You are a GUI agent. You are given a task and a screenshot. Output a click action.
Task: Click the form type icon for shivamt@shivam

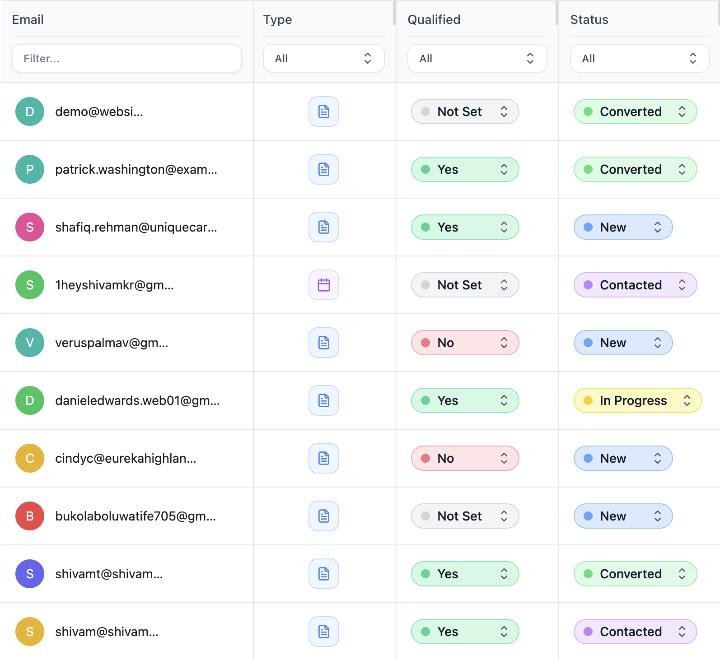tap(324, 574)
